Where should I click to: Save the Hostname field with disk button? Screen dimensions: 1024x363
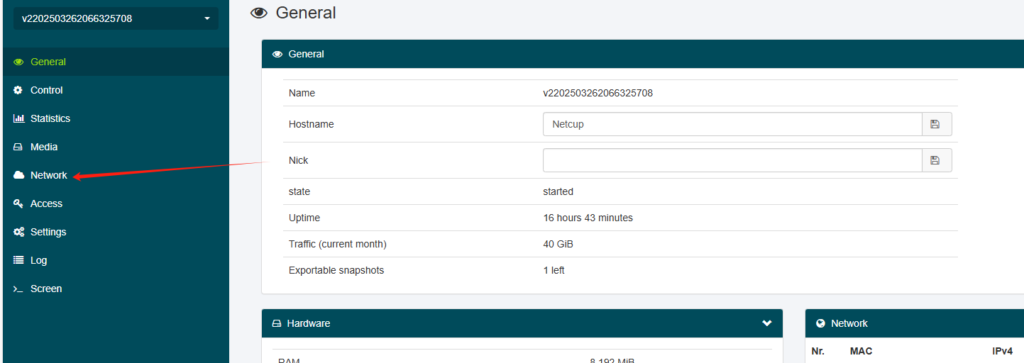pyautogui.click(x=936, y=124)
